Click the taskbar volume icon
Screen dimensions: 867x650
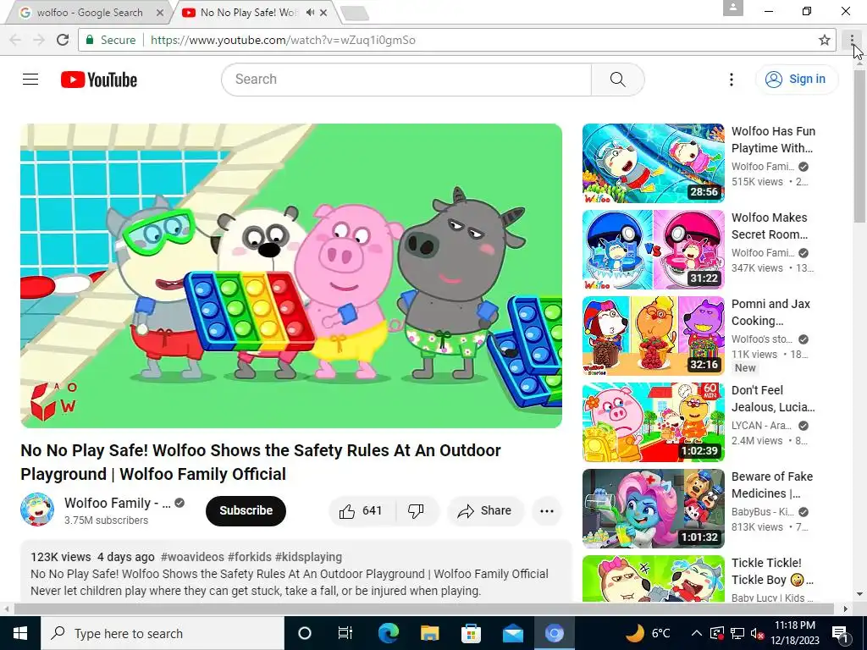click(757, 633)
